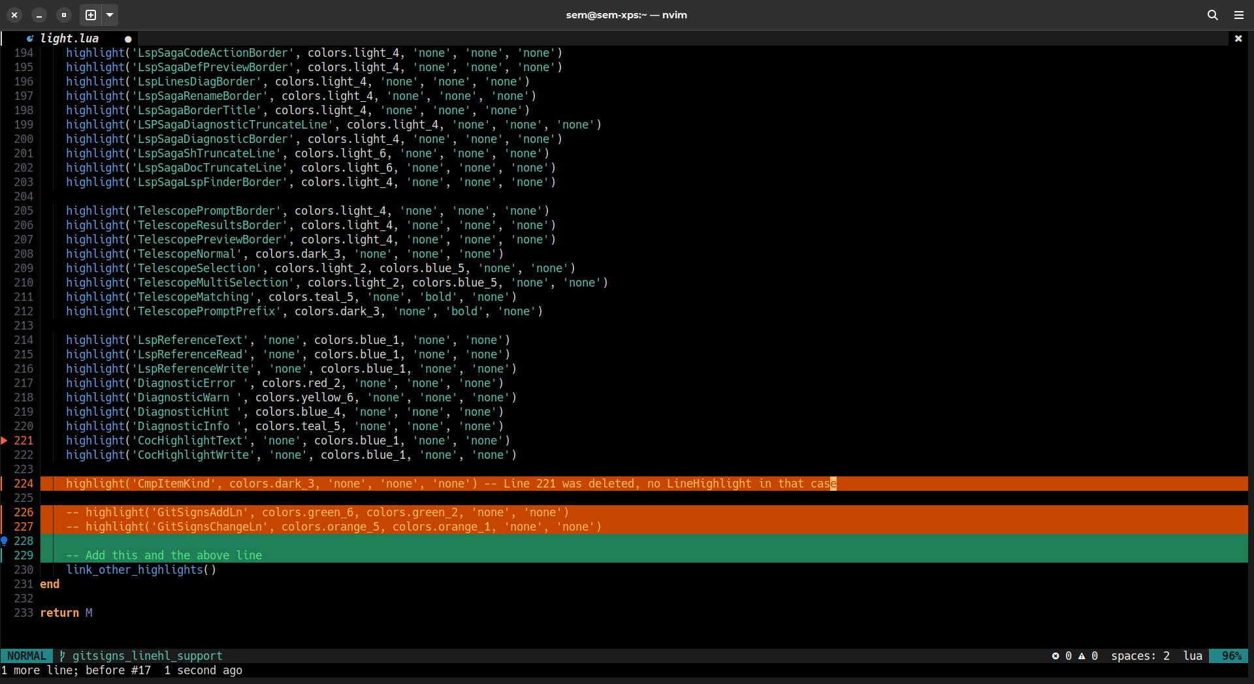The height and width of the screenshot is (684, 1254).
Task: Click the diagnostics error count icon
Action: pos(1055,656)
